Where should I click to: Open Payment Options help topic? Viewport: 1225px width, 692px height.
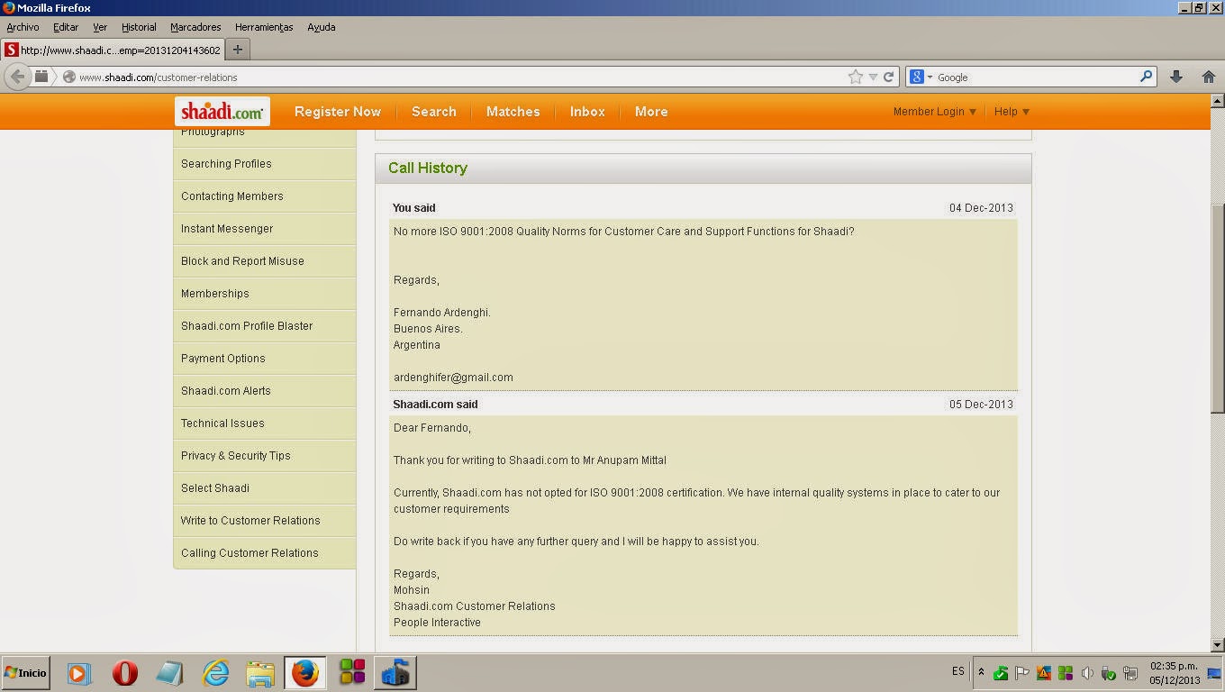tap(265, 359)
